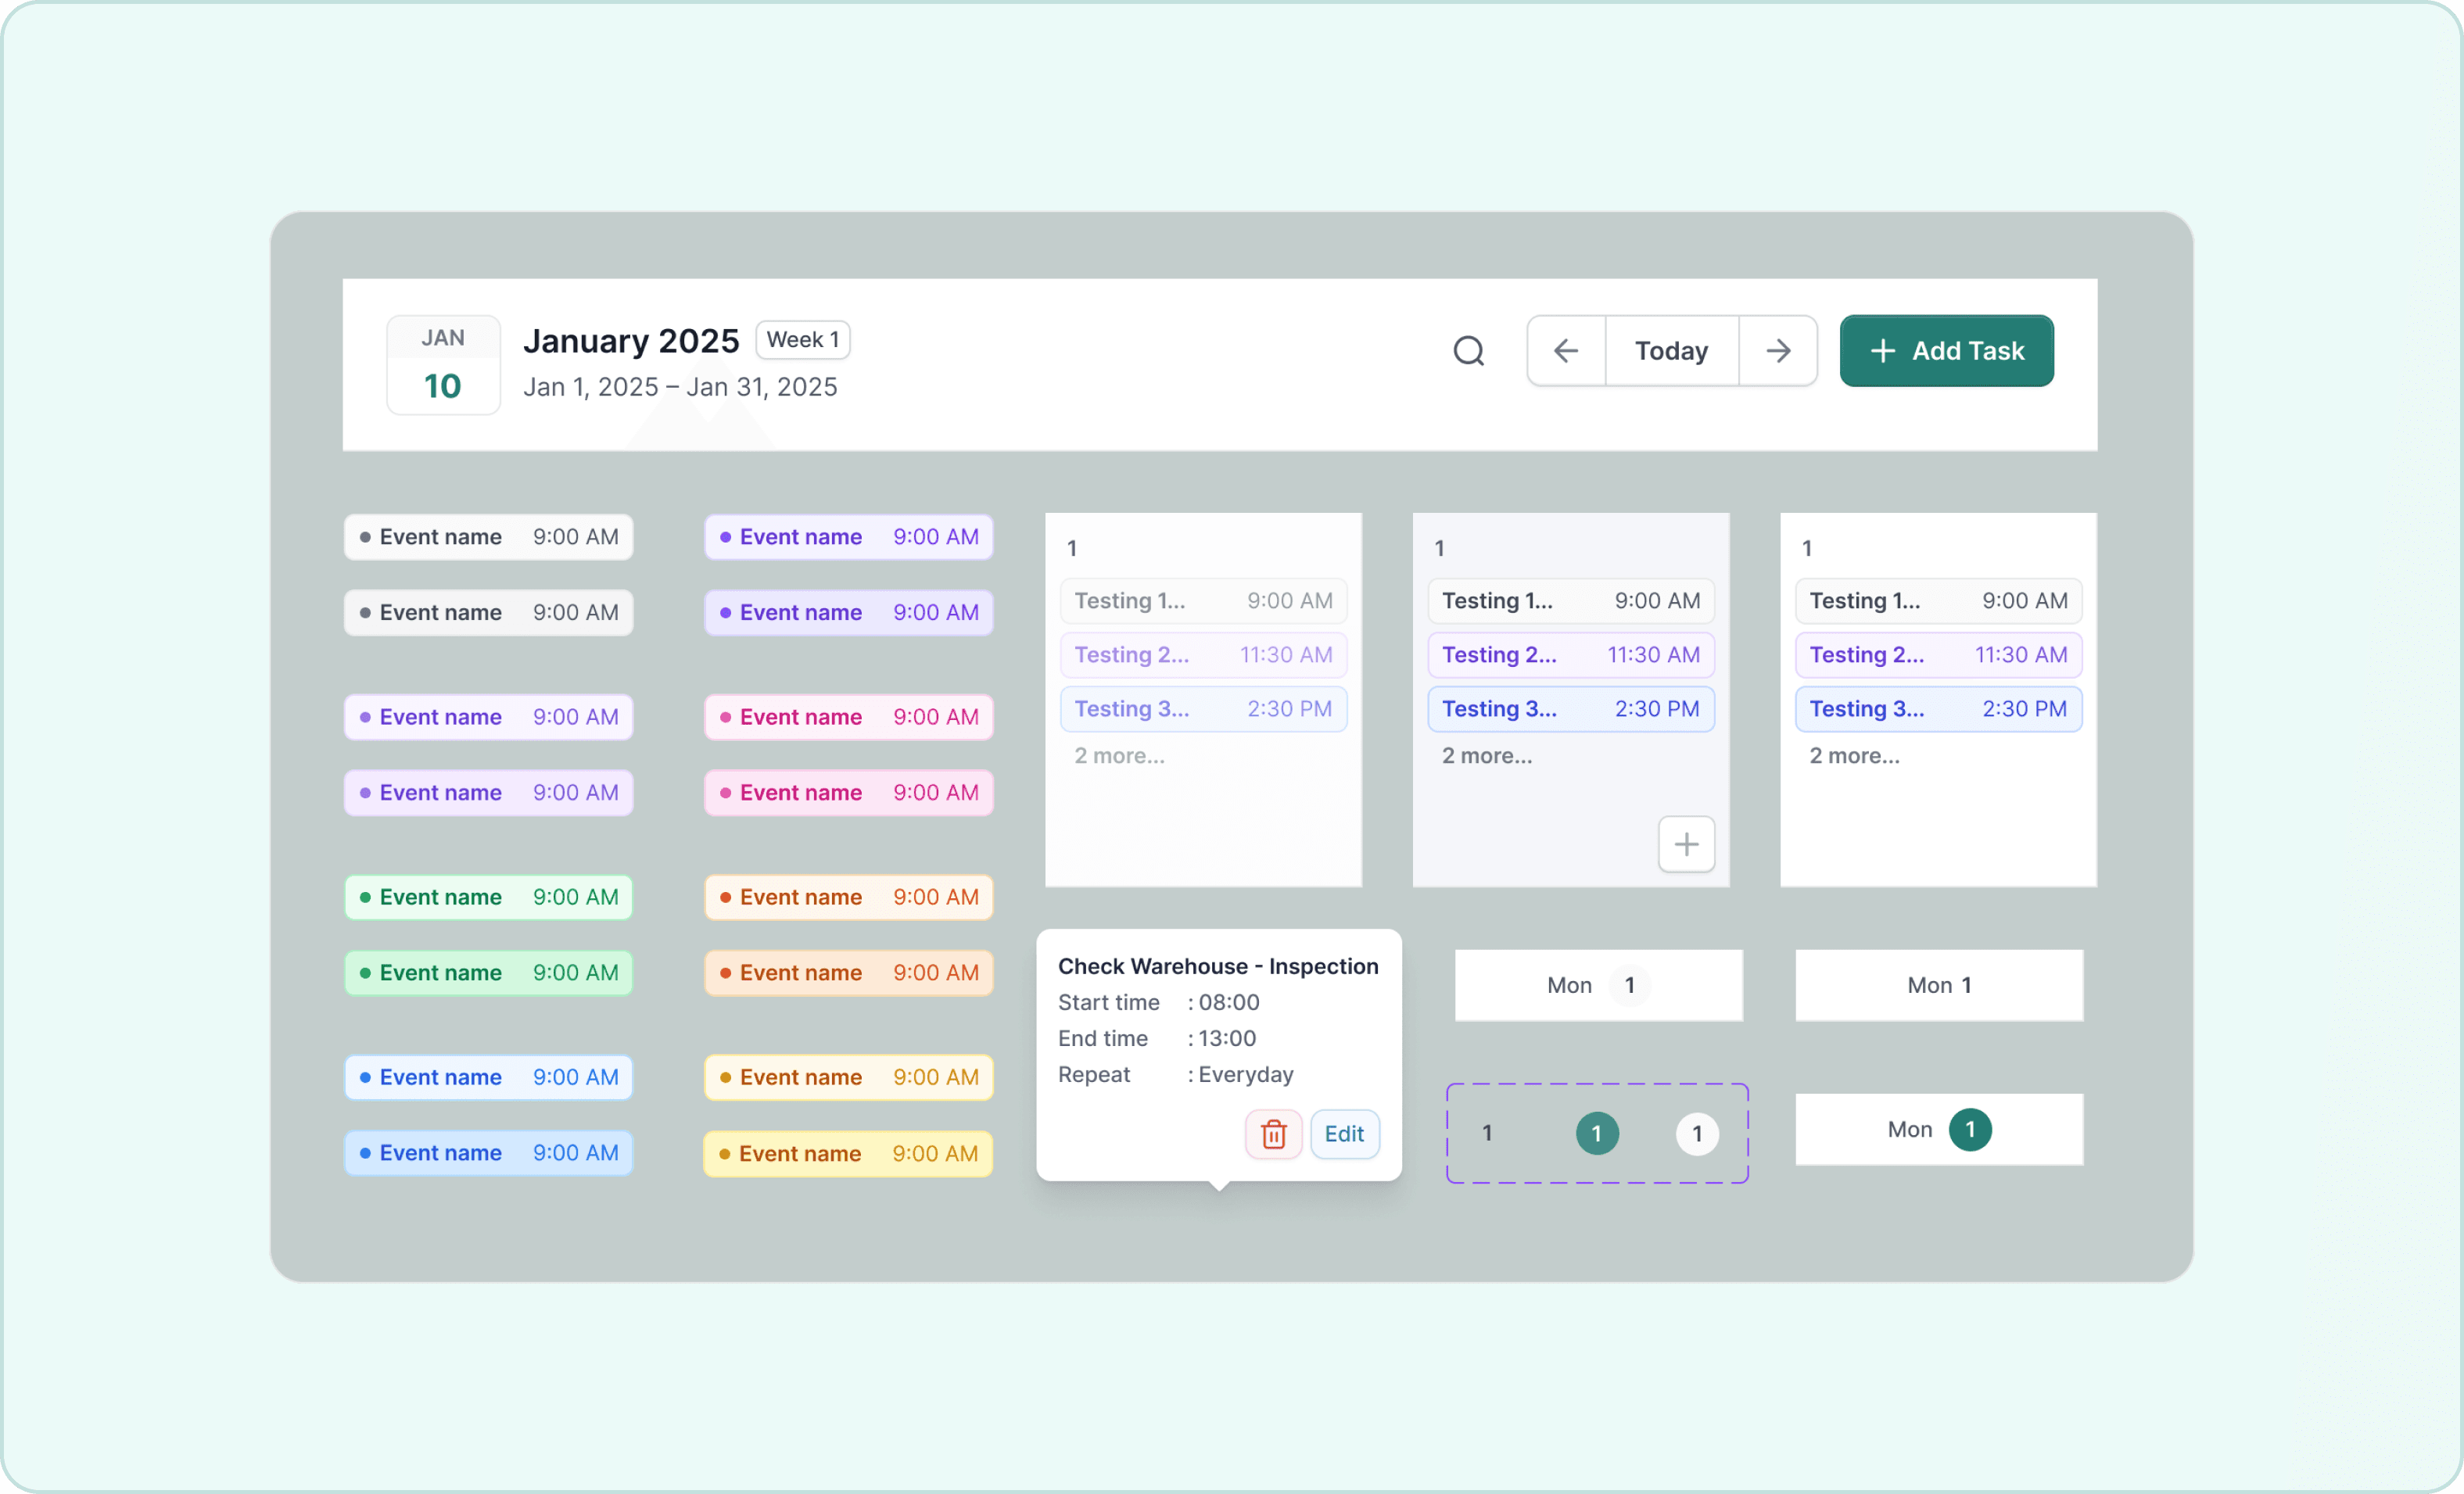Image resolution: width=2464 pixels, height=1494 pixels.
Task: Open Testing 3 event in middle day cell
Action: [x=1571, y=709]
